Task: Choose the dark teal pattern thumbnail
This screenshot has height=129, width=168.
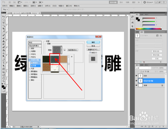Action: click(x=55, y=59)
